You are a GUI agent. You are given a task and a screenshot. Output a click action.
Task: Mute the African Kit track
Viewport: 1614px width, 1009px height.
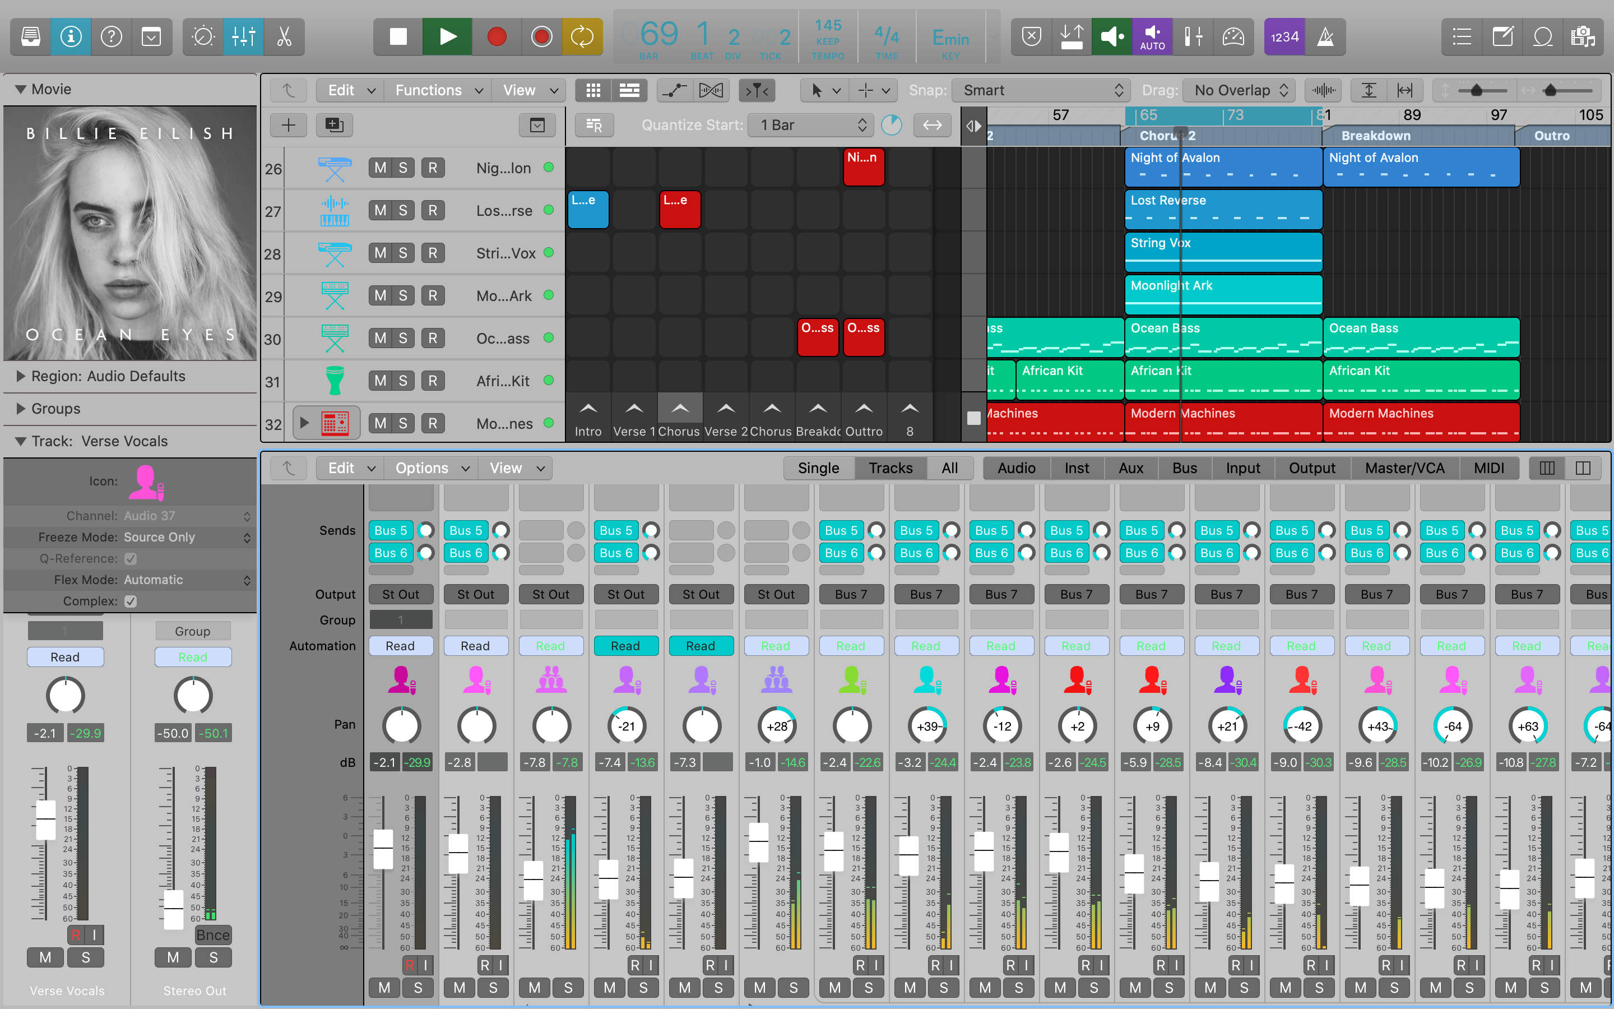pyautogui.click(x=380, y=381)
